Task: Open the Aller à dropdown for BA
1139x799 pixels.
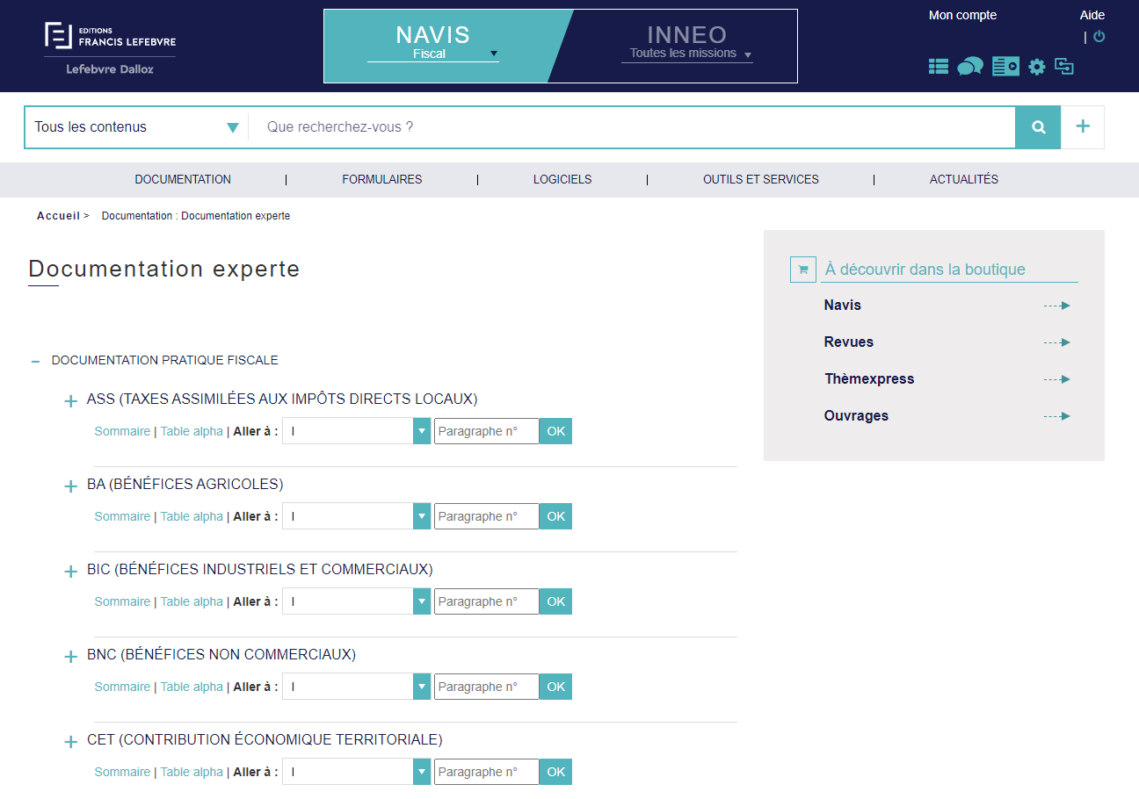Action: pos(357,516)
